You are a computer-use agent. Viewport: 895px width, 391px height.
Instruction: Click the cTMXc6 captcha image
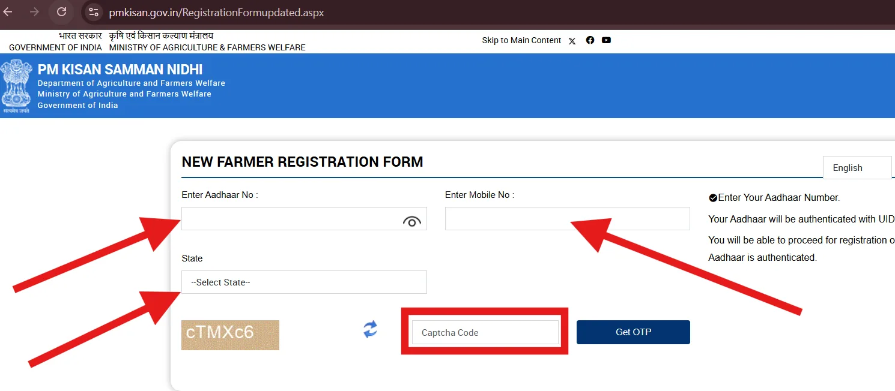tap(230, 335)
